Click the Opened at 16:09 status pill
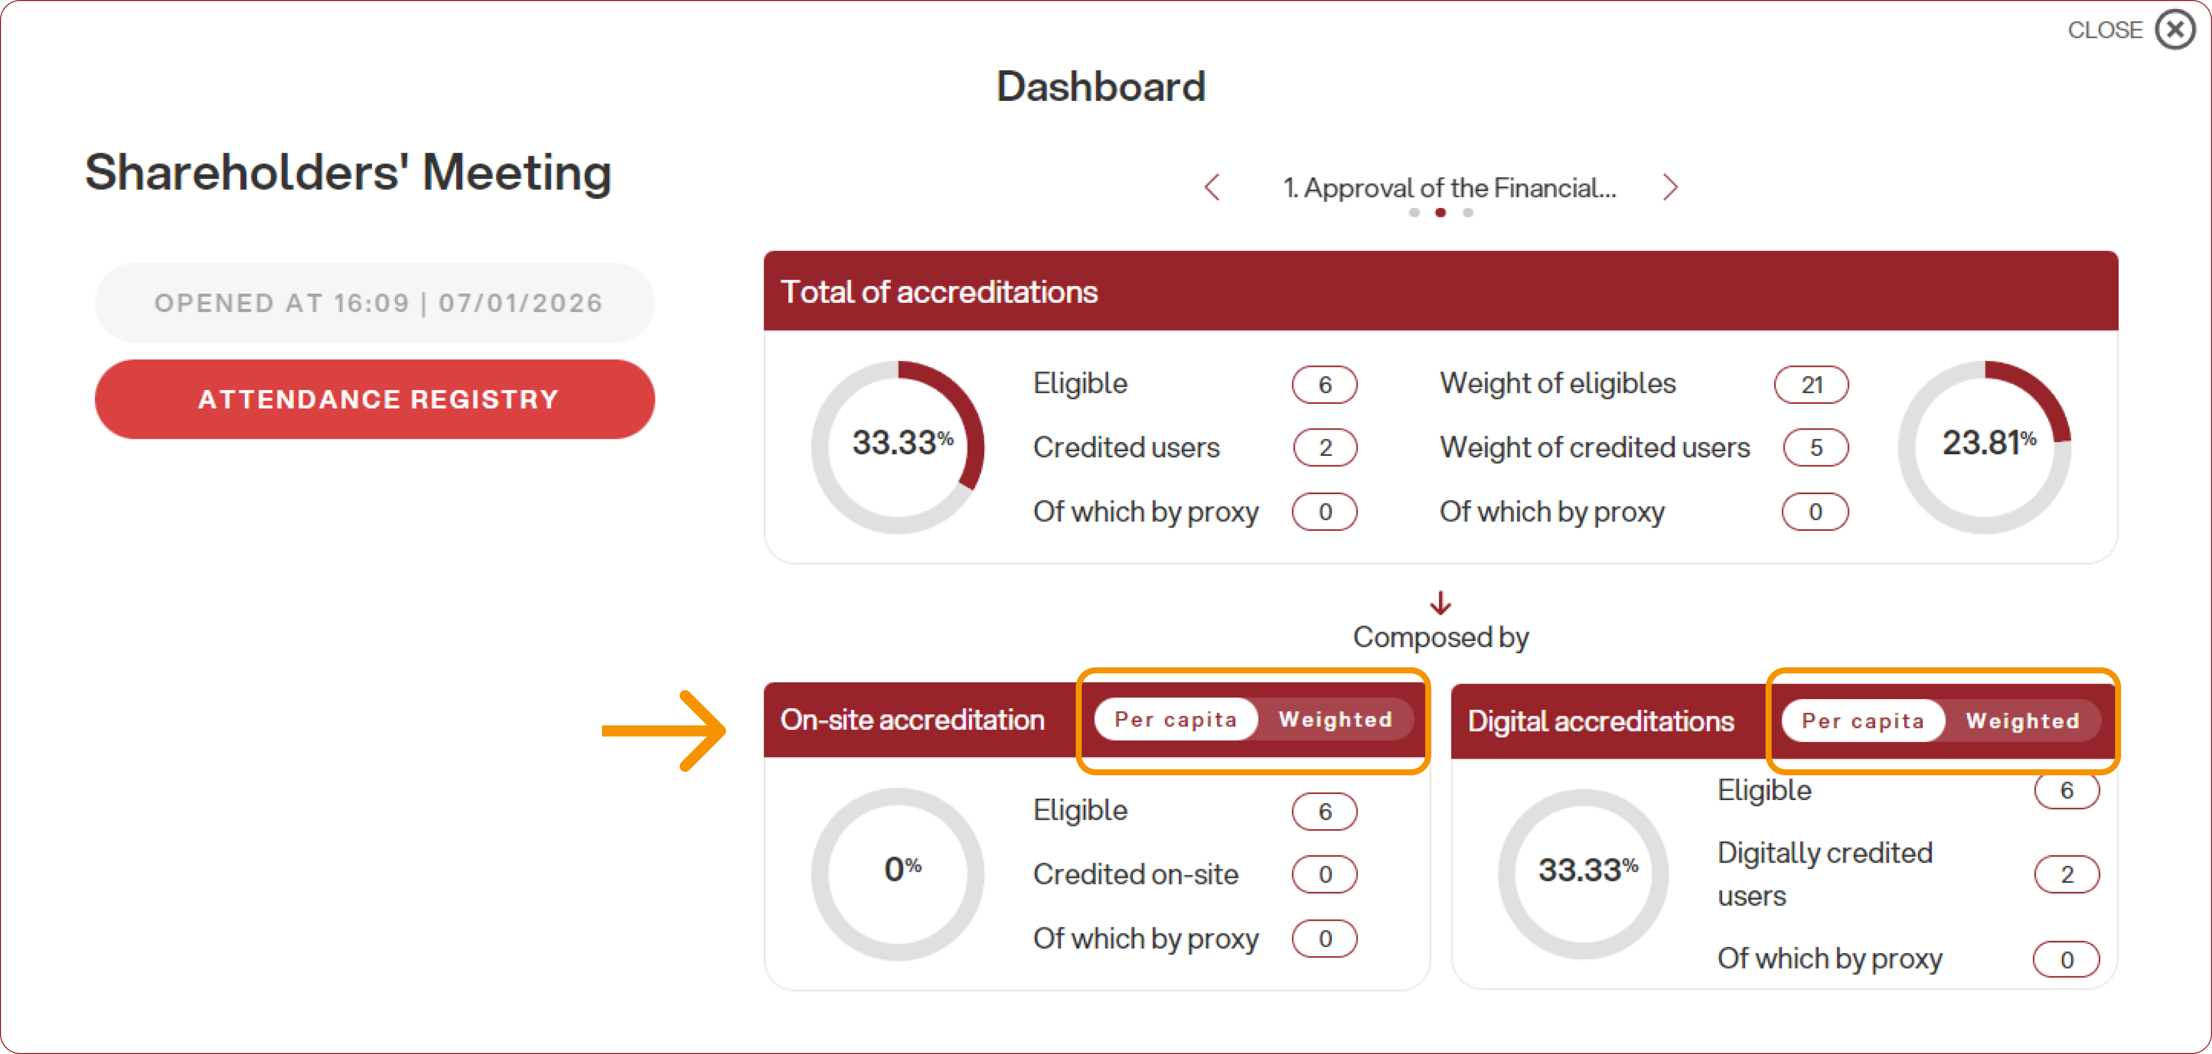The width and height of the screenshot is (2212, 1054). 374,303
